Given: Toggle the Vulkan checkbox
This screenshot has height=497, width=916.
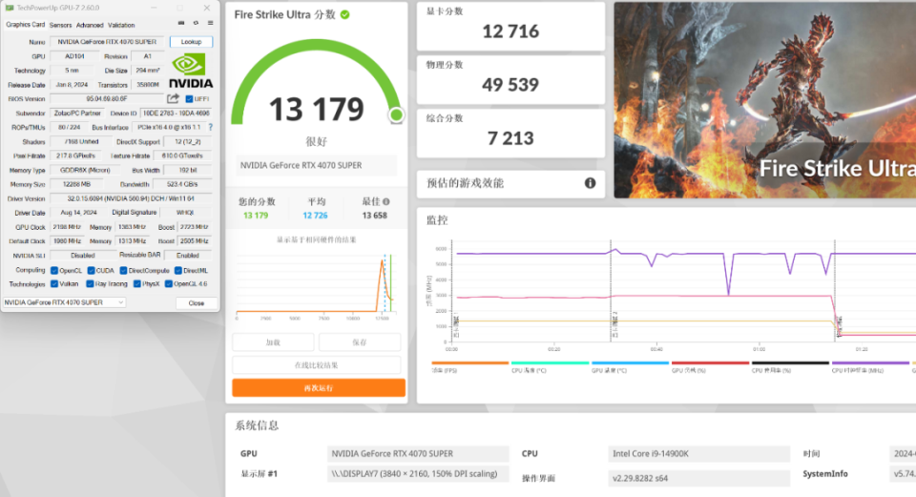Looking at the screenshot, I should tap(54, 284).
